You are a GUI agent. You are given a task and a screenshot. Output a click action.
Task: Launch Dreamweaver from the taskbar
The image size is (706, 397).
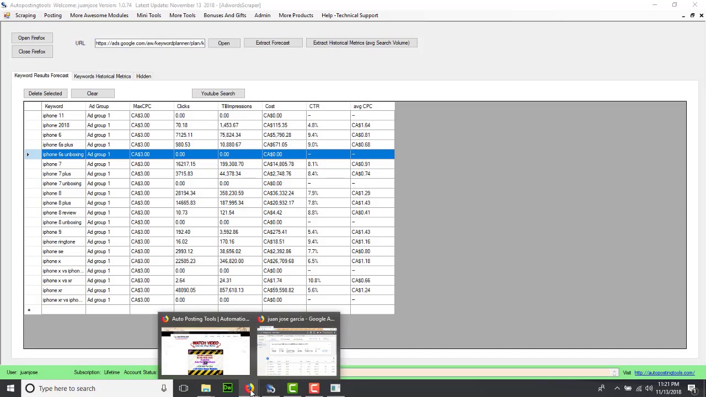pos(227,388)
